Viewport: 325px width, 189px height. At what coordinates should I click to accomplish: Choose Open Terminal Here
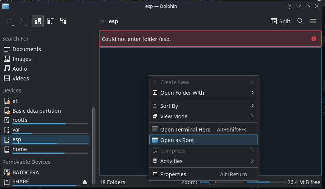click(203, 130)
